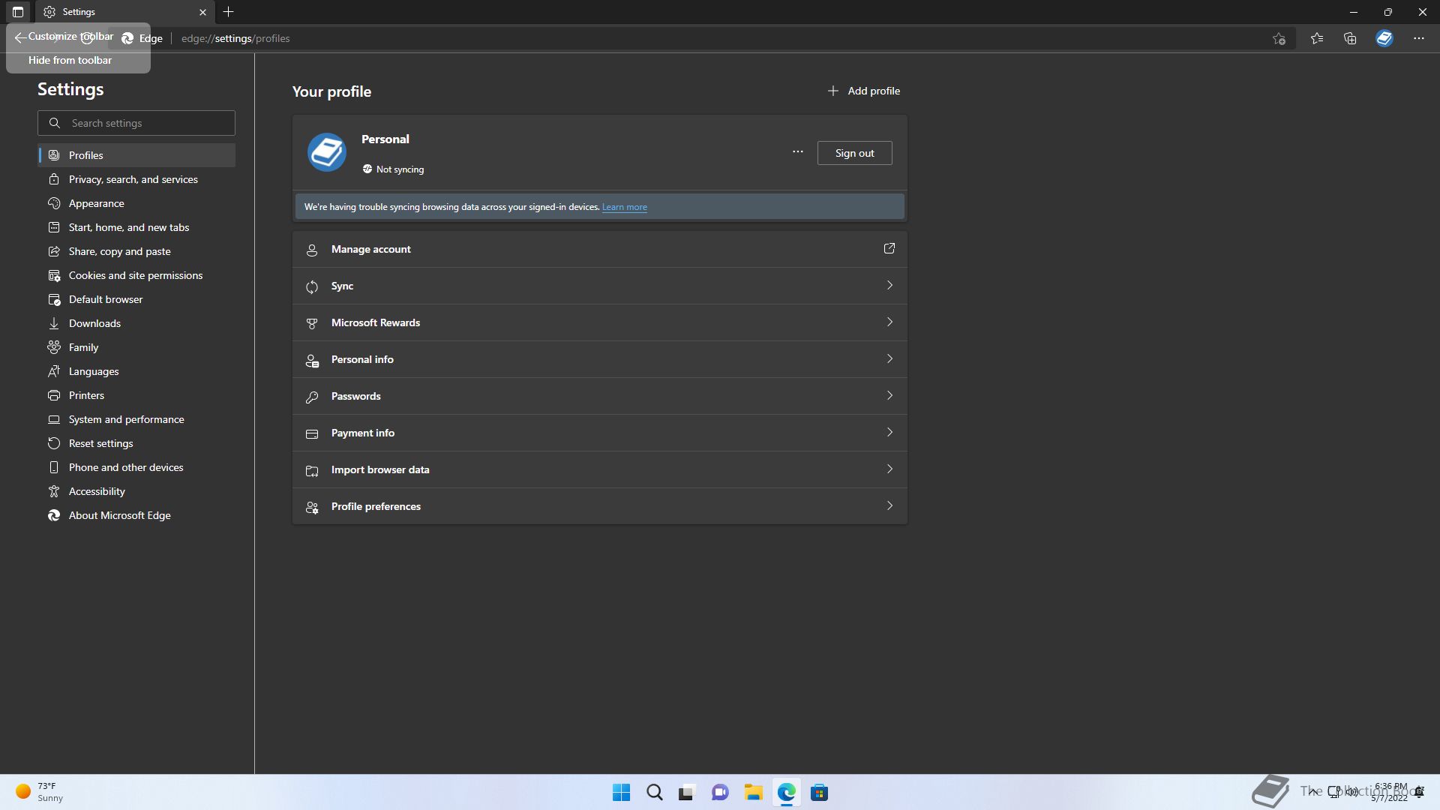Open Start, home, and new tabs
Viewport: 1440px width, 810px height.
(136, 227)
